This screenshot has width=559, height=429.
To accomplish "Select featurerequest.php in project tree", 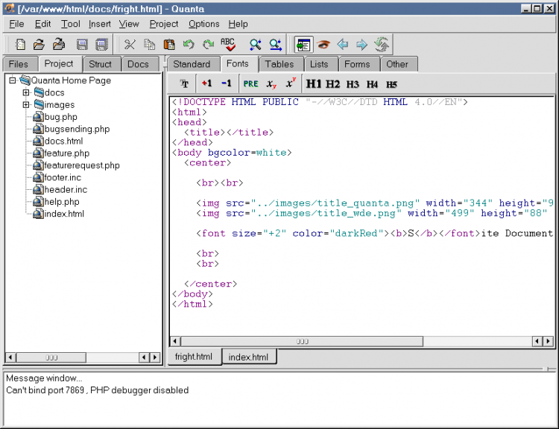I will [81, 165].
